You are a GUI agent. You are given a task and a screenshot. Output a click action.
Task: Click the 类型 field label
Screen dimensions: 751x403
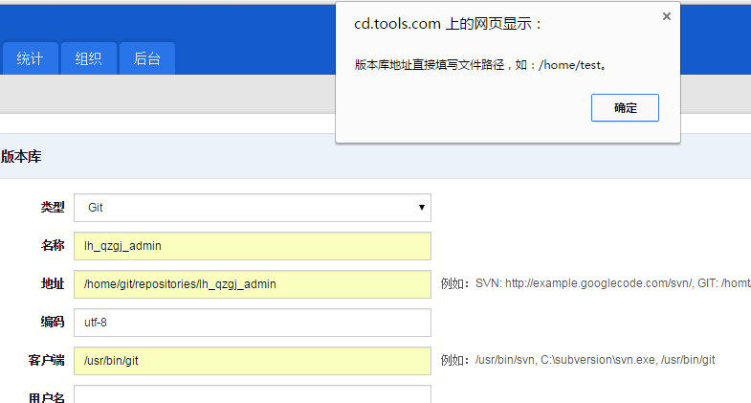coord(53,208)
